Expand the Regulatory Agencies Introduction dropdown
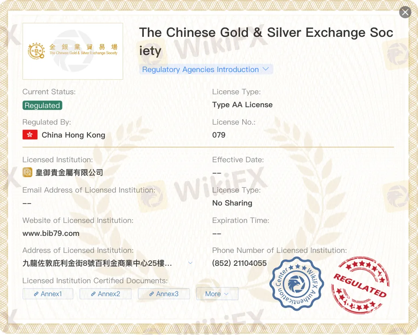418x335 pixels. coord(266,69)
